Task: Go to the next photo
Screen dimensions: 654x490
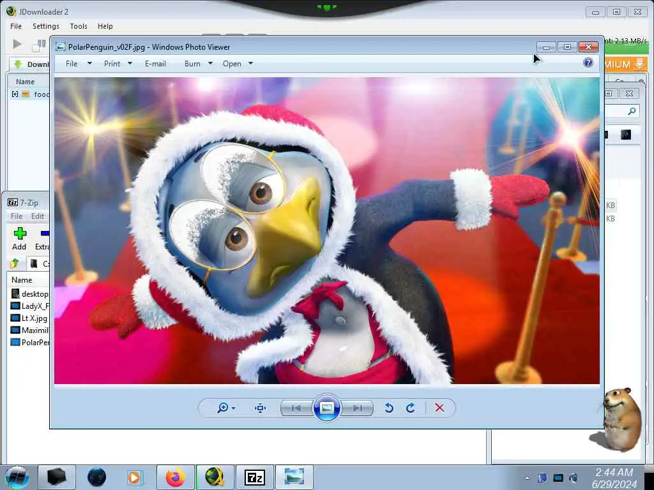Action: (357, 408)
